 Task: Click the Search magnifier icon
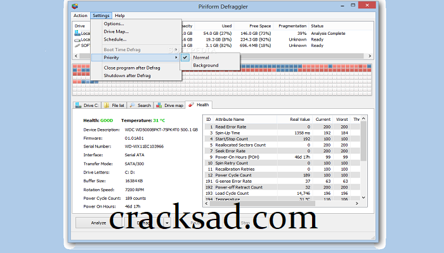(132, 106)
